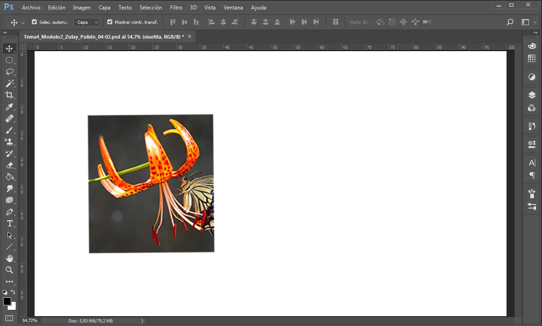
Task: Select the Brush tool
Action: coord(9,130)
